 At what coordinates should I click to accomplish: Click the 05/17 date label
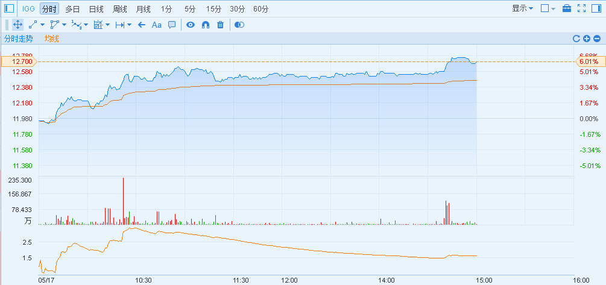click(46, 280)
